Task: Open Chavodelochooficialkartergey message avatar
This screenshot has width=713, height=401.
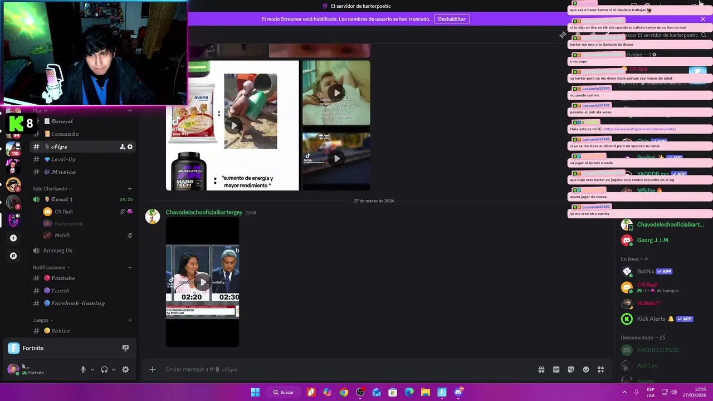Action: point(153,217)
